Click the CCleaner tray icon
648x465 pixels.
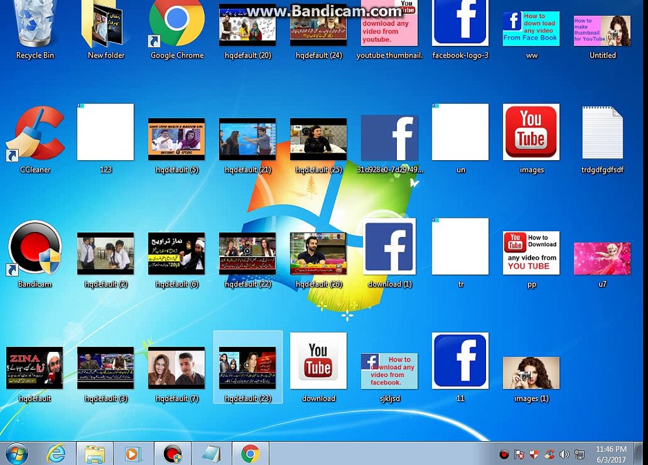click(x=549, y=455)
